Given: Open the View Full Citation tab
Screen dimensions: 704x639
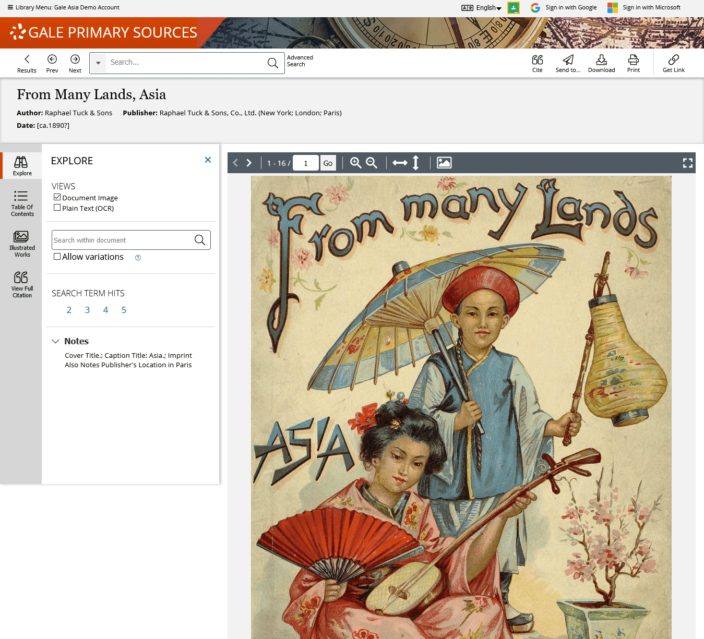Looking at the screenshot, I should click(x=22, y=285).
